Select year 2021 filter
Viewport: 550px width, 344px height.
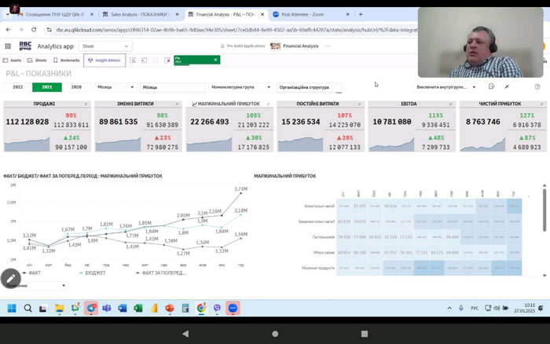47,87
